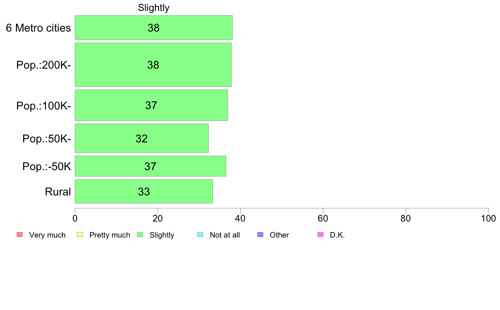Click the 100 tick label on x-axis
This screenshot has height=310, width=500.
click(488, 218)
